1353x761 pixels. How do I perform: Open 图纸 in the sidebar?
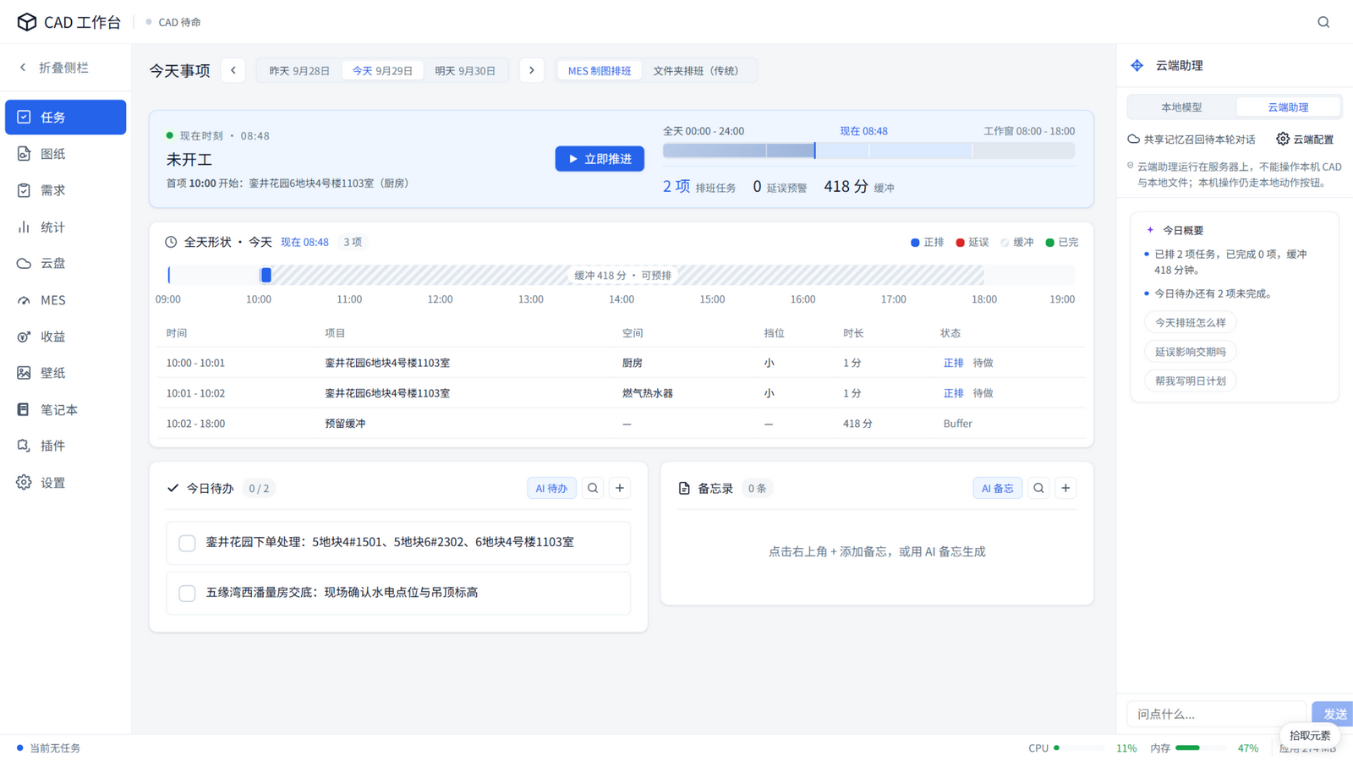tap(65, 154)
